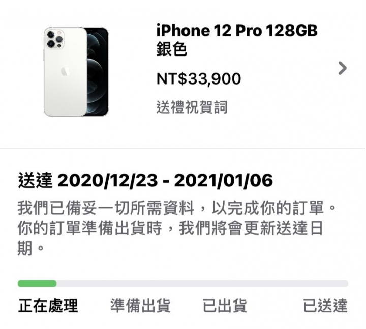Select the 已送達 status stage
This screenshot has height=329, width=366.
pyautogui.click(x=325, y=306)
